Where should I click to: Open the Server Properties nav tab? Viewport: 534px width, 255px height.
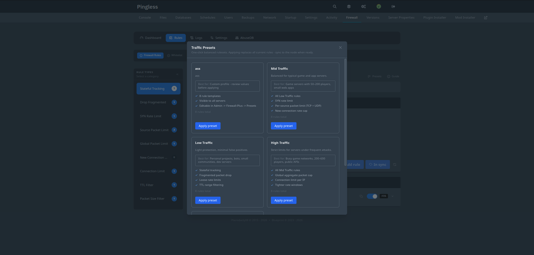(x=401, y=17)
